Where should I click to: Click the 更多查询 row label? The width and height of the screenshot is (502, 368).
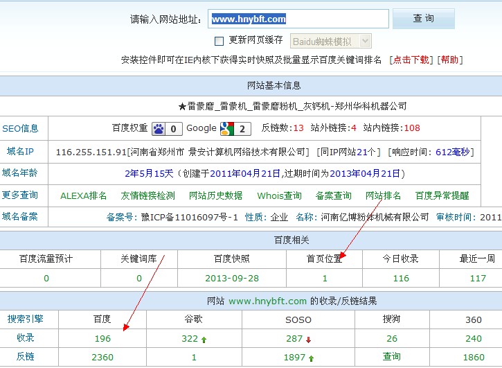click(x=20, y=195)
